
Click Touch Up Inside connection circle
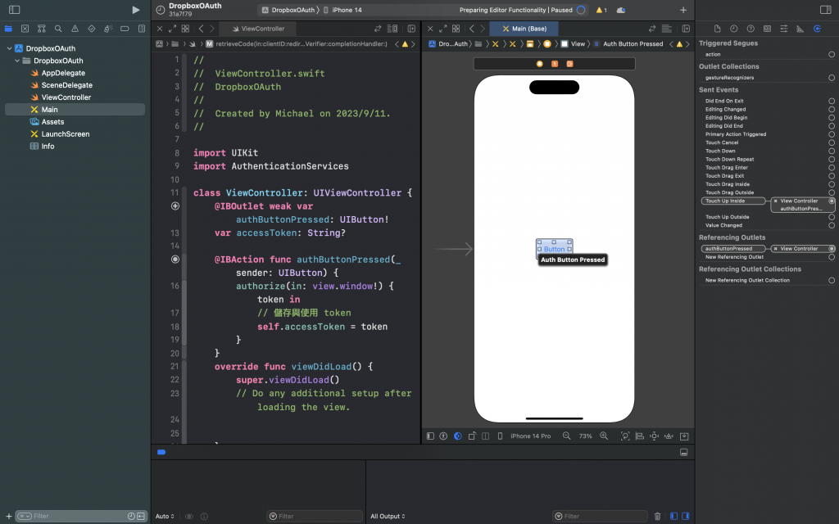[x=832, y=201]
